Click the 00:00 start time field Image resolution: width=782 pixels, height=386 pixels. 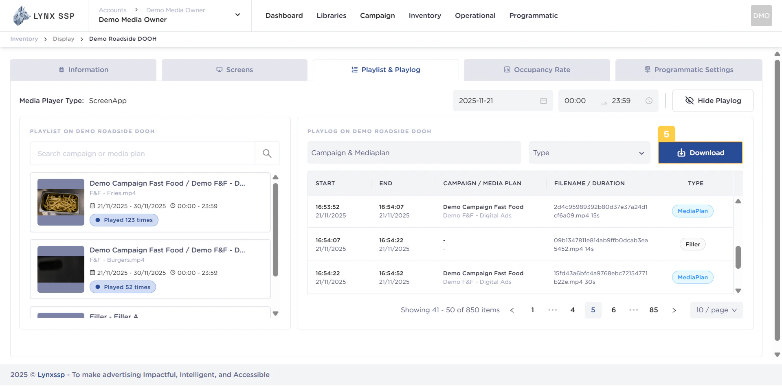coord(575,101)
